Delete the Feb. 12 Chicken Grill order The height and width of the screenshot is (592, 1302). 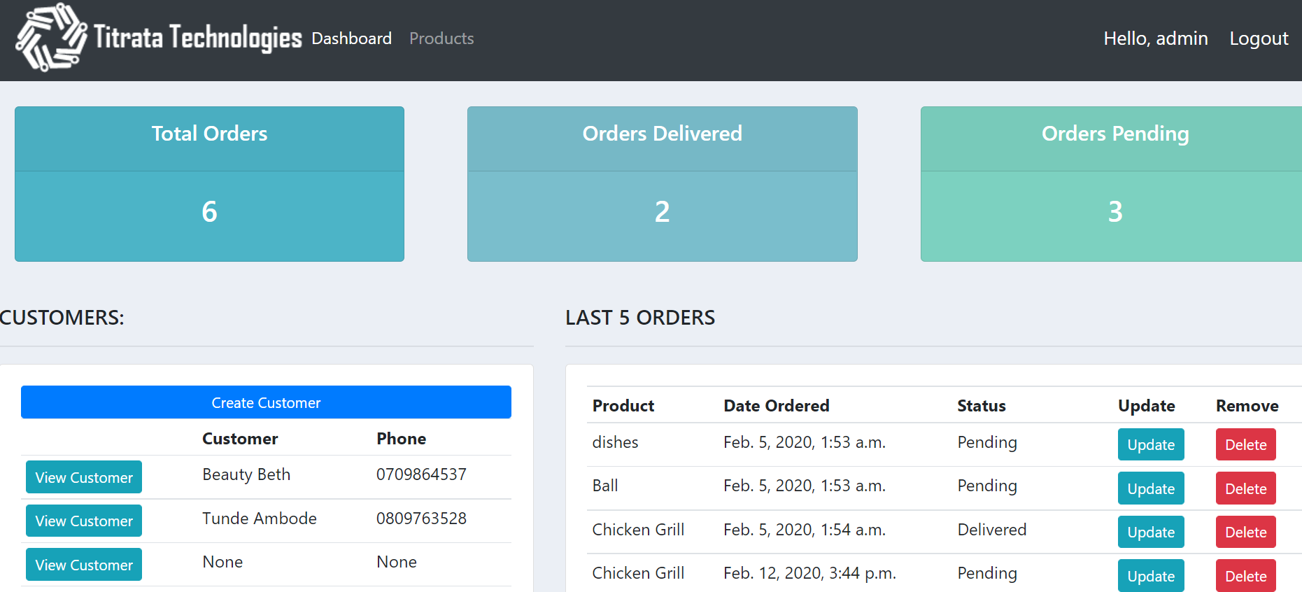click(x=1245, y=576)
